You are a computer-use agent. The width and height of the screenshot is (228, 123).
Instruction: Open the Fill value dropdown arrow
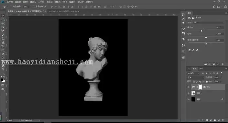click(x=221, y=82)
